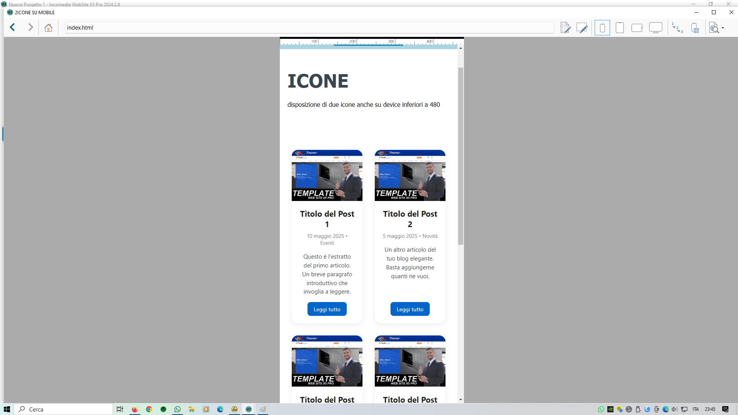
Task: Click the home page icon
Action: pos(48,28)
